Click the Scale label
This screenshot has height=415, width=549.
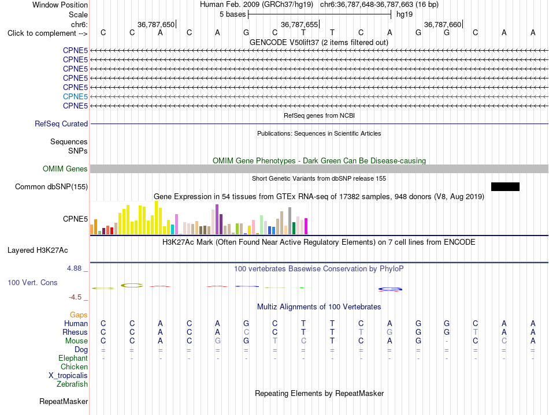[x=78, y=14]
